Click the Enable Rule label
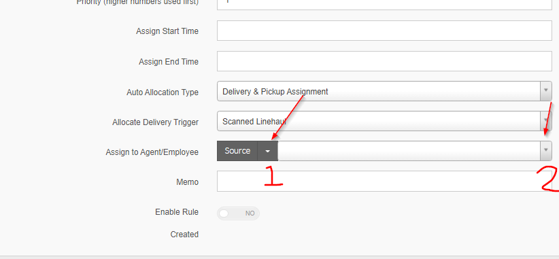The image size is (559, 259). [177, 212]
